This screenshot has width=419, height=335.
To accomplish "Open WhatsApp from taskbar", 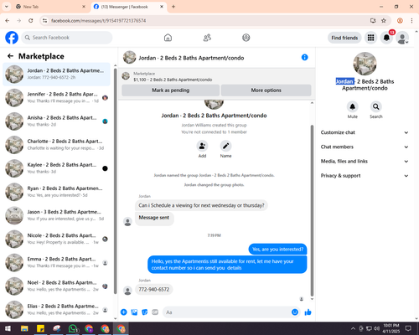I will tap(73, 328).
